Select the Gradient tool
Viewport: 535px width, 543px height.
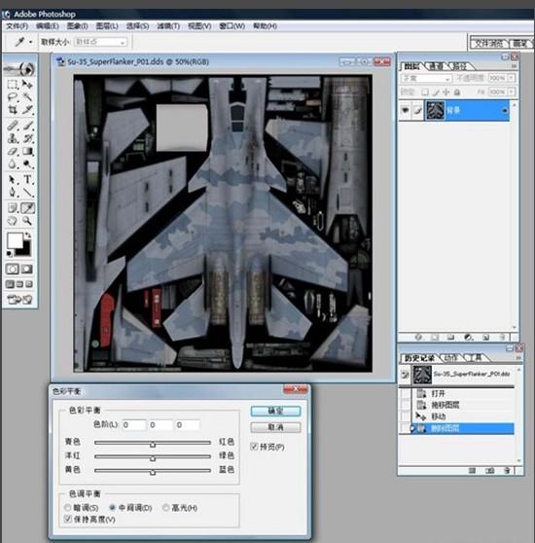[27, 152]
